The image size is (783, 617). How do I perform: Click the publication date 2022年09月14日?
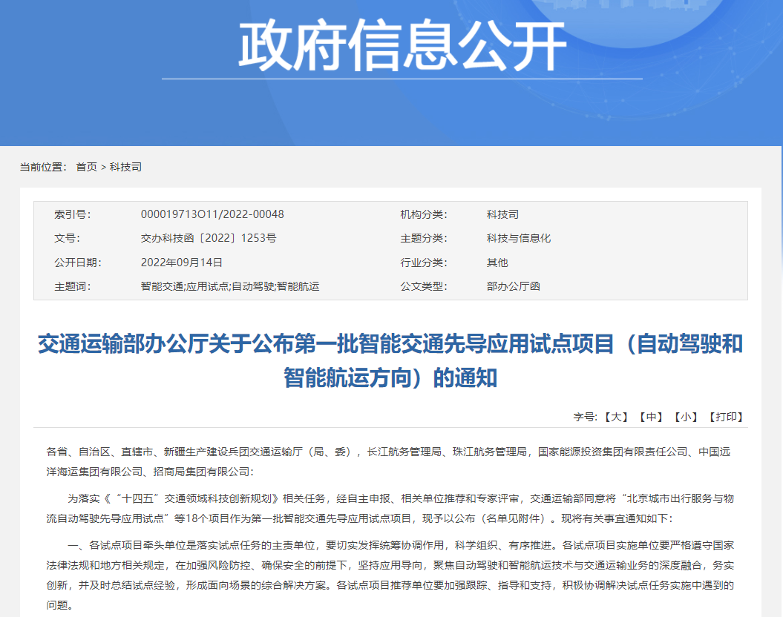click(x=182, y=262)
